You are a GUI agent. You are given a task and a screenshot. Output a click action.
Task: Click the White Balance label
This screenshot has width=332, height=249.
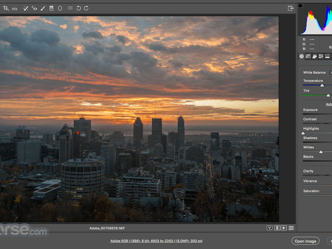point(315,73)
